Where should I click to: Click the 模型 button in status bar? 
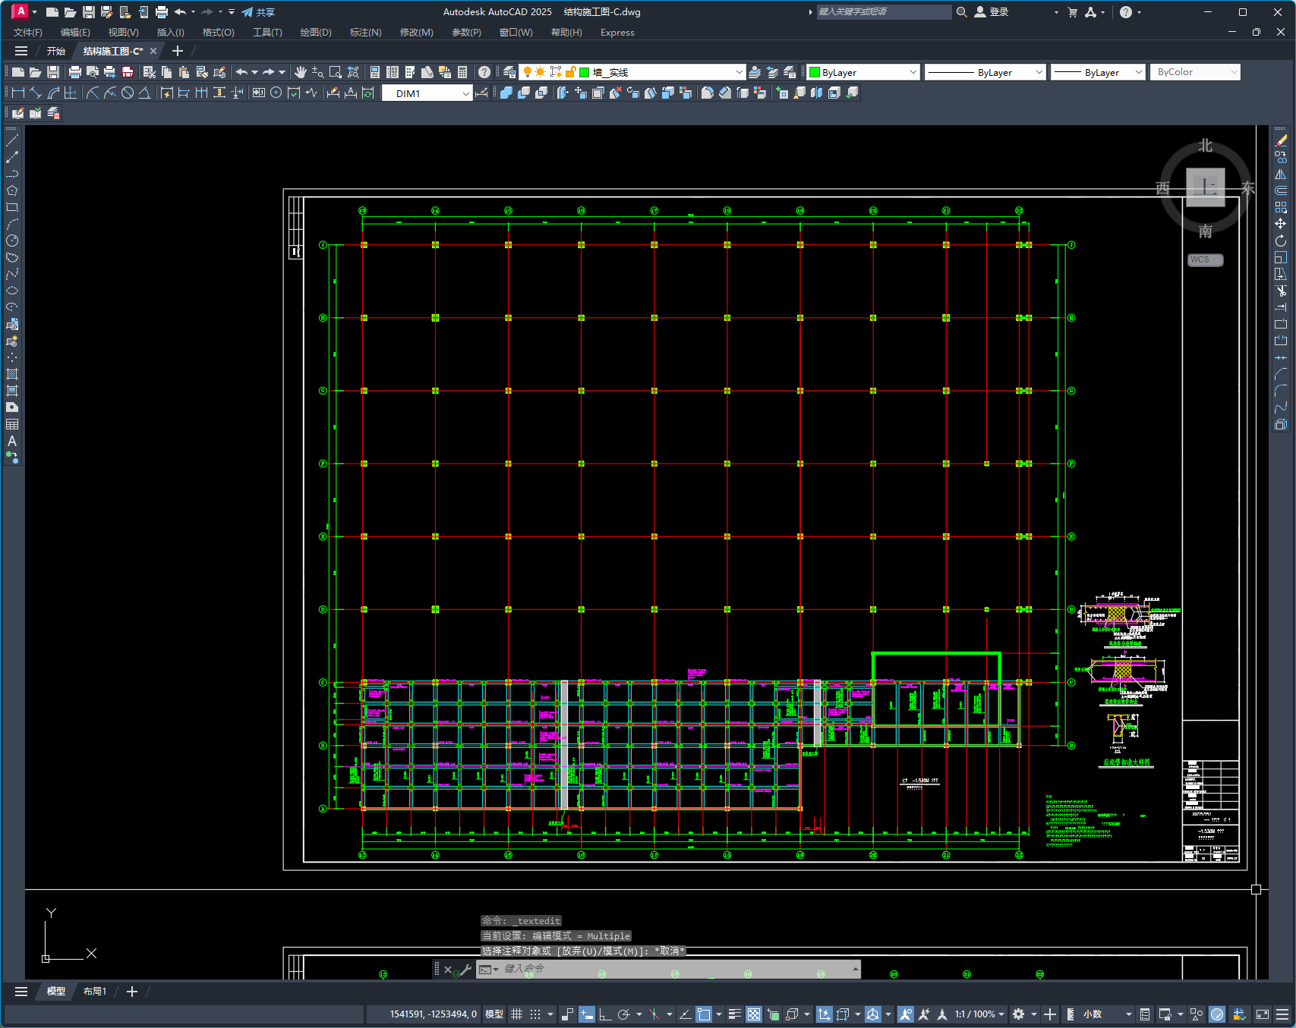(x=494, y=1014)
